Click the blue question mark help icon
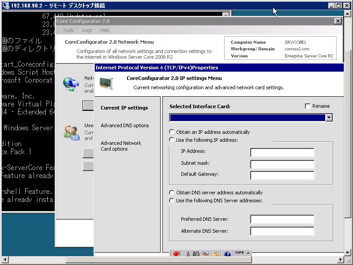This screenshot has height=265, width=353. coord(226,254)
